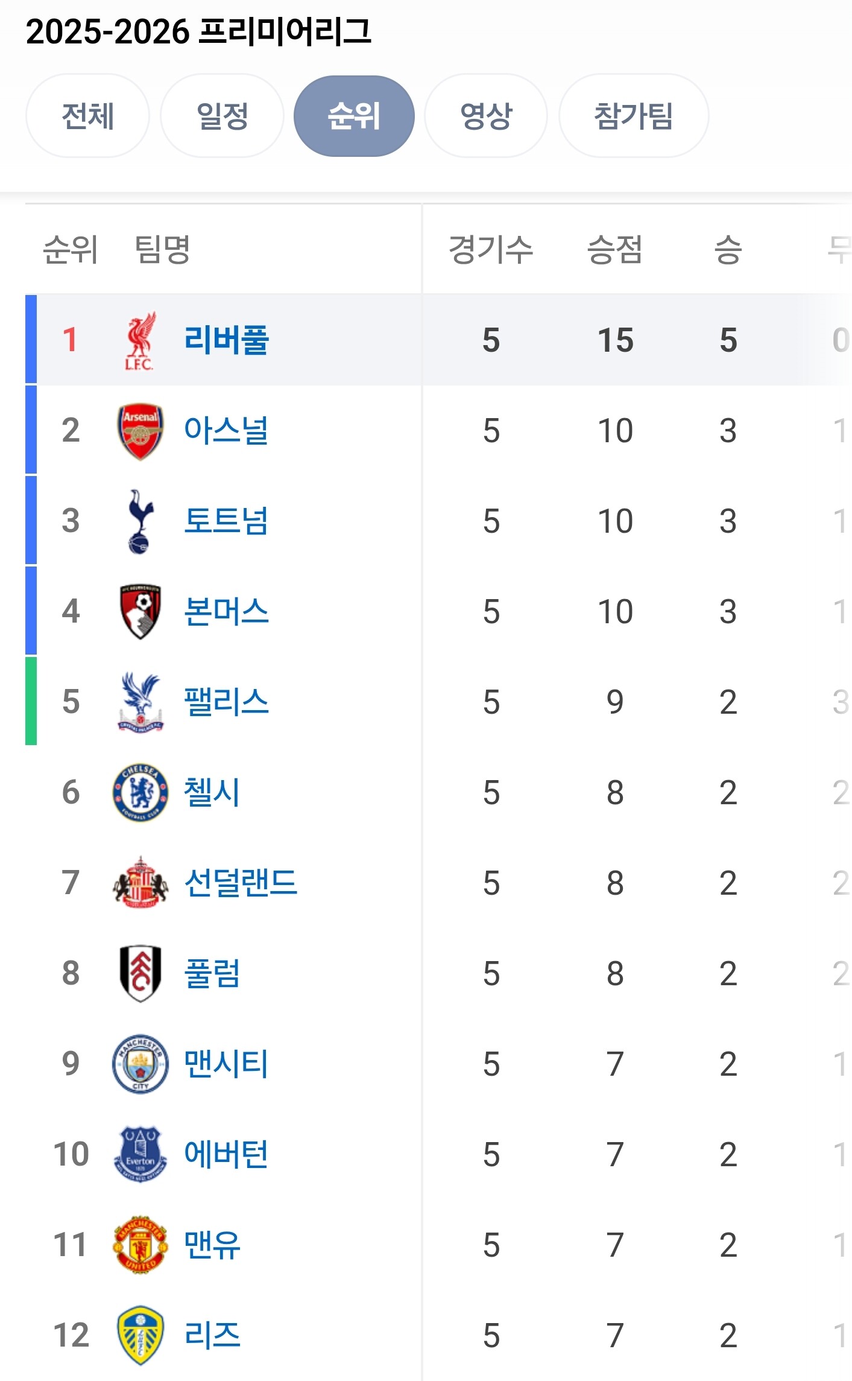Open the 참가팀 teams tab
852x1381 pixels.
[x=633, y=116]
